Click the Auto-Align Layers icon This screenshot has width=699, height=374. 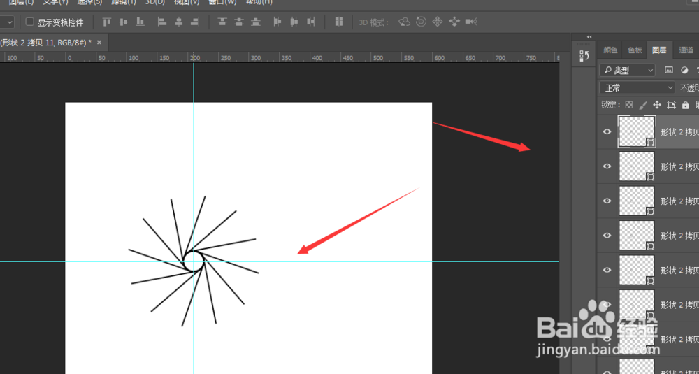(x=338, y=22)
